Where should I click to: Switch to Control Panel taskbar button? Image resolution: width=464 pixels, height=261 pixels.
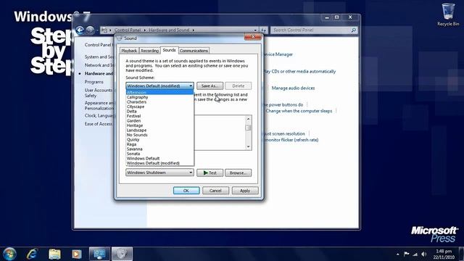pos(99,254)
